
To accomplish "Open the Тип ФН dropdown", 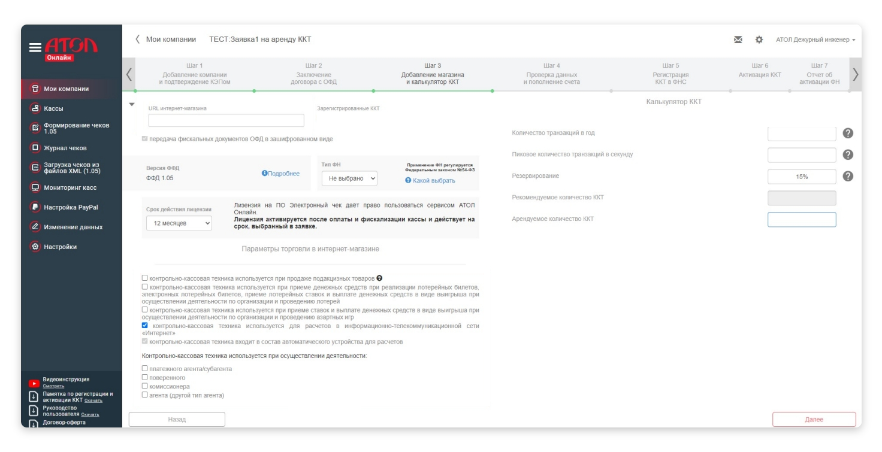I will (349, 178).
